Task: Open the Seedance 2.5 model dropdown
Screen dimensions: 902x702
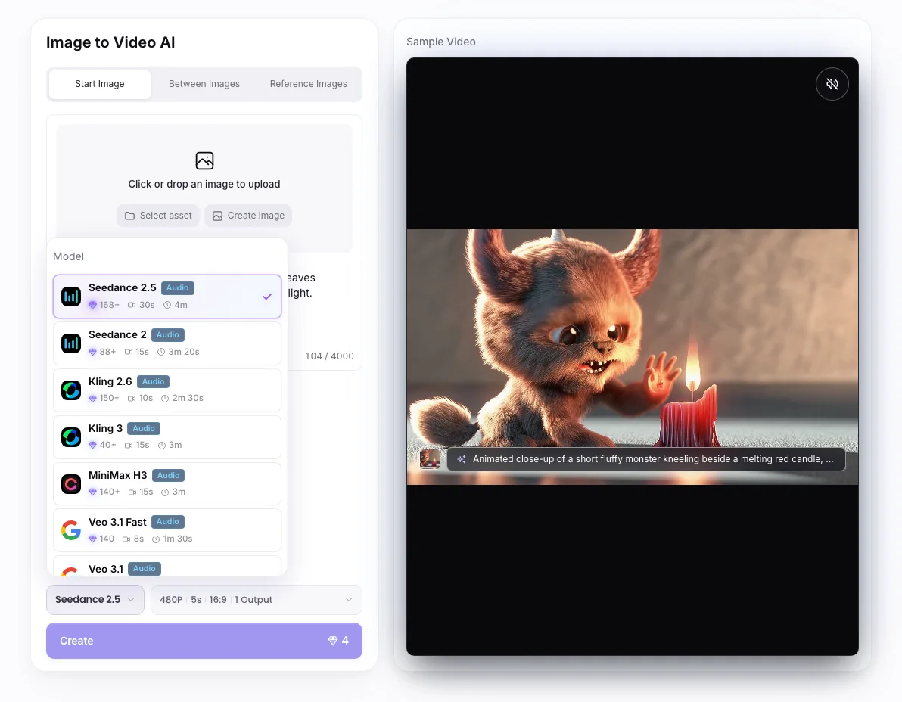Action: tap(95, 600)
